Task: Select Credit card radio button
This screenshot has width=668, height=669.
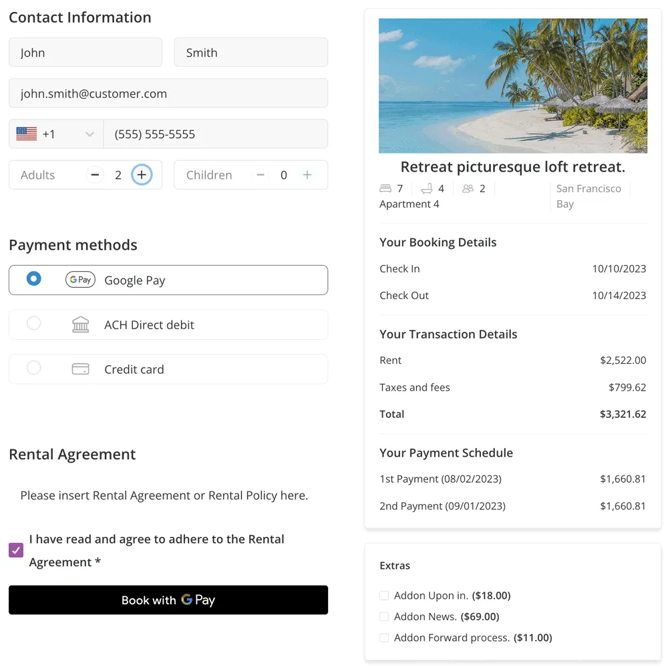Action: (x=33, y=368)
